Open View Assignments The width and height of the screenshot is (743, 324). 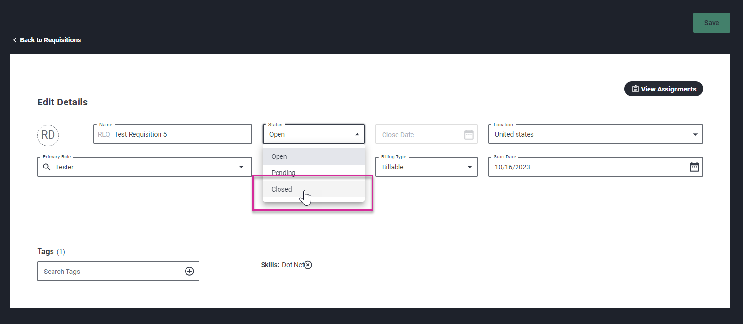tap(663, 89)
